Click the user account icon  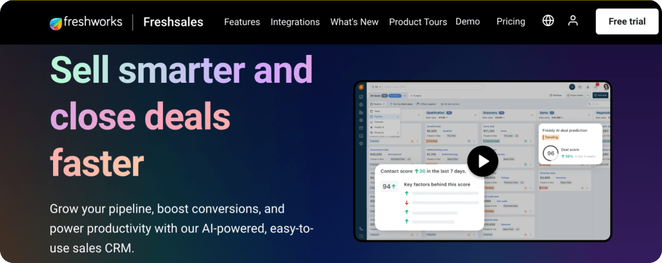pos(573,21)
